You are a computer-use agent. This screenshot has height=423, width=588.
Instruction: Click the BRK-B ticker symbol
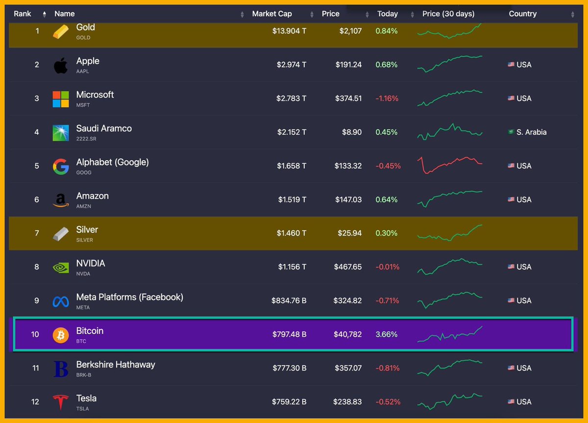click(x=84, y=375)
